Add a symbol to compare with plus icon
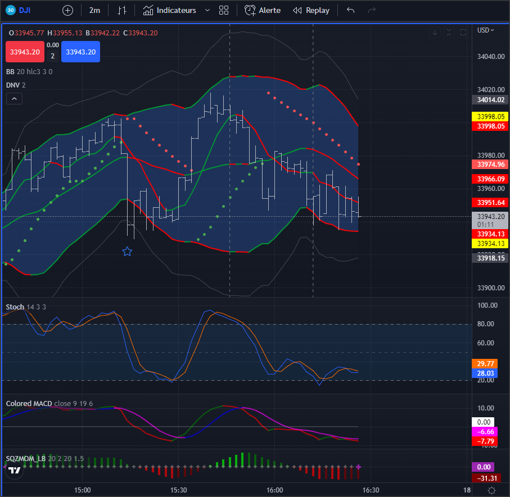This screenshot has height=497, width=510. point(67,11)
